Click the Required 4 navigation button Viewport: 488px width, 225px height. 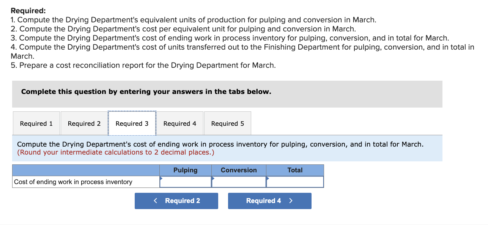(x=269, y=201)
